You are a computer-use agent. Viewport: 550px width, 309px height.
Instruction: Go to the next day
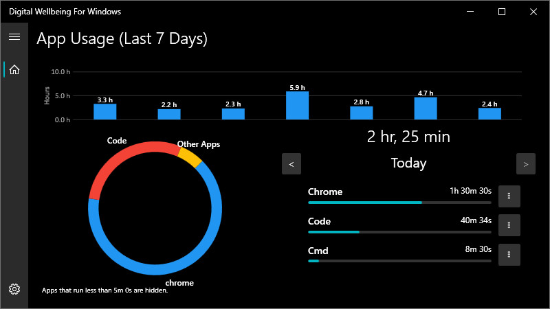point(526,164)
